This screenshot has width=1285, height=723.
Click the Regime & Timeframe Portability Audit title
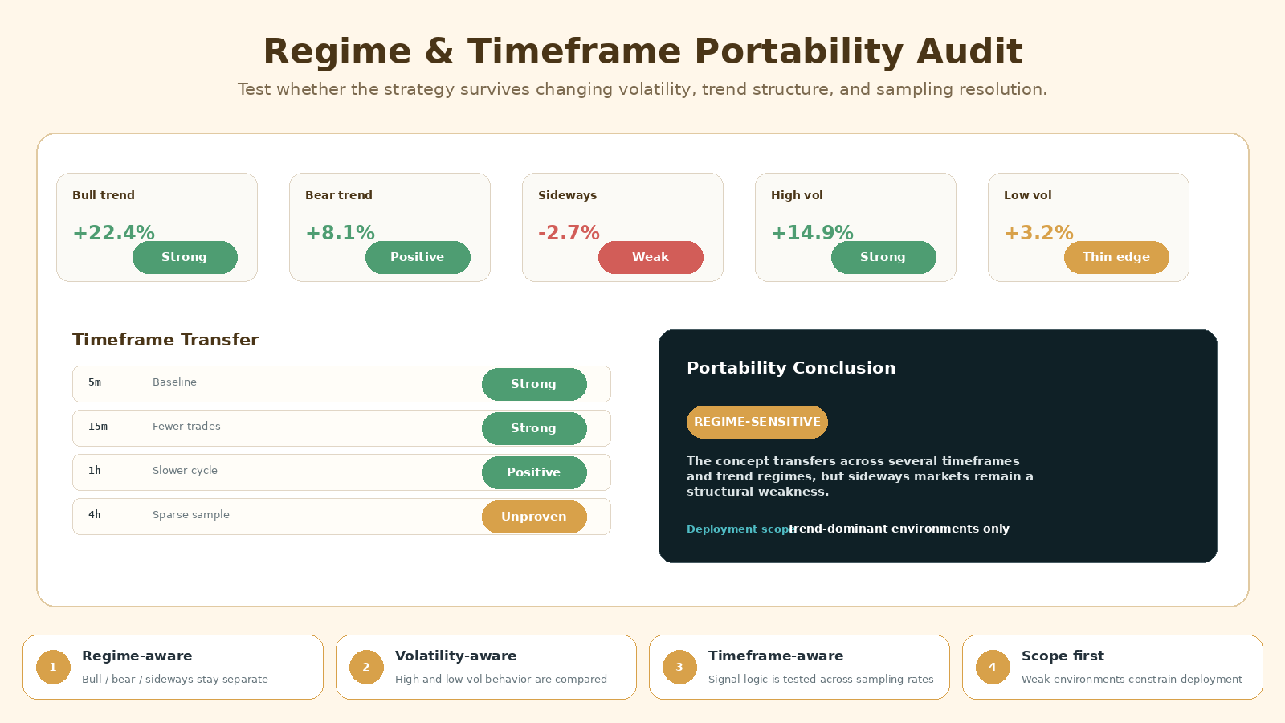click(642, 51)
